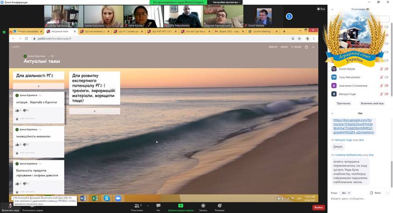Click SHARE on the padlet header
This screenshot has width=393, height=213.
coord(296,47)
